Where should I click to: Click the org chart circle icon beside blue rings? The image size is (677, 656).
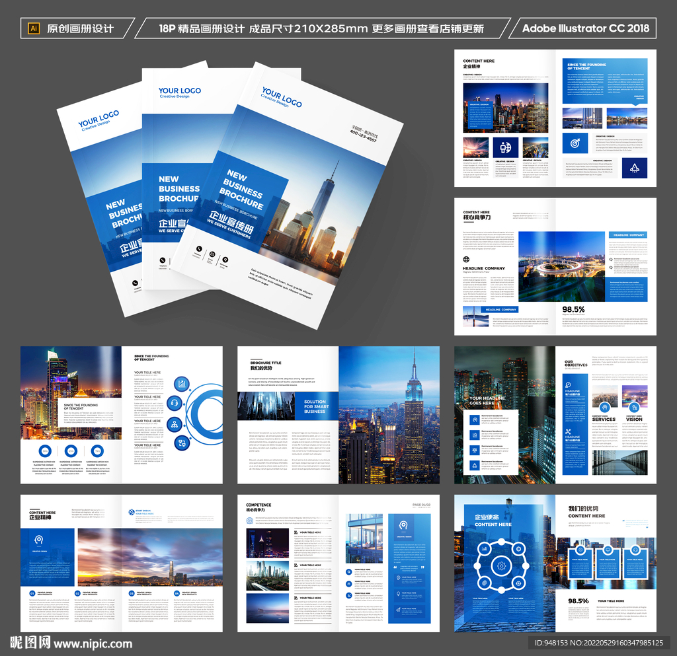point(174,424)
